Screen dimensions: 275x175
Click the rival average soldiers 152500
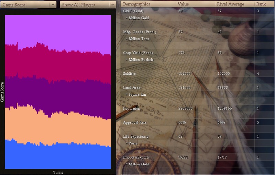224,74
